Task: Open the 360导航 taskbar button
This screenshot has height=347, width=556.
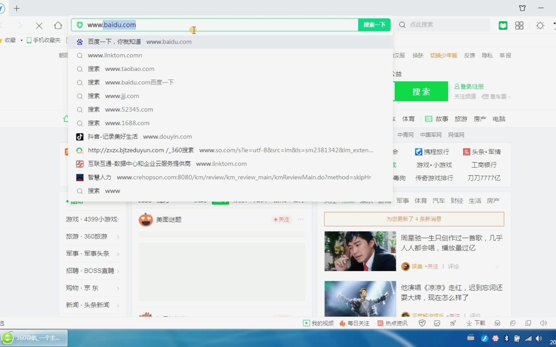Action: [34, 338]
